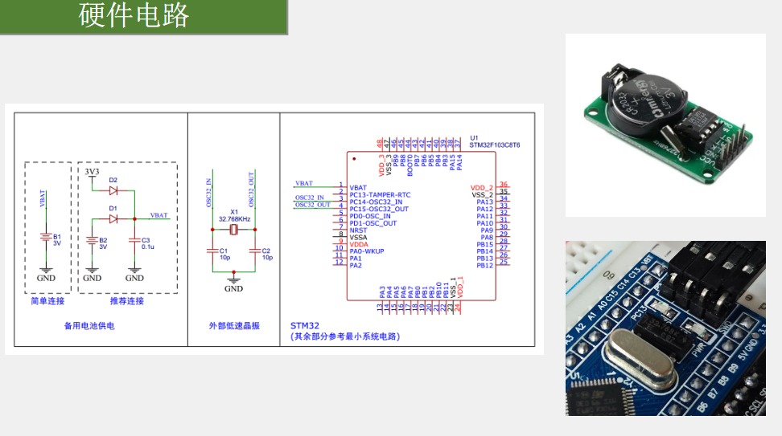
Task: Select the DS1302 battery module photo
Action: click(x=665, y=125)
